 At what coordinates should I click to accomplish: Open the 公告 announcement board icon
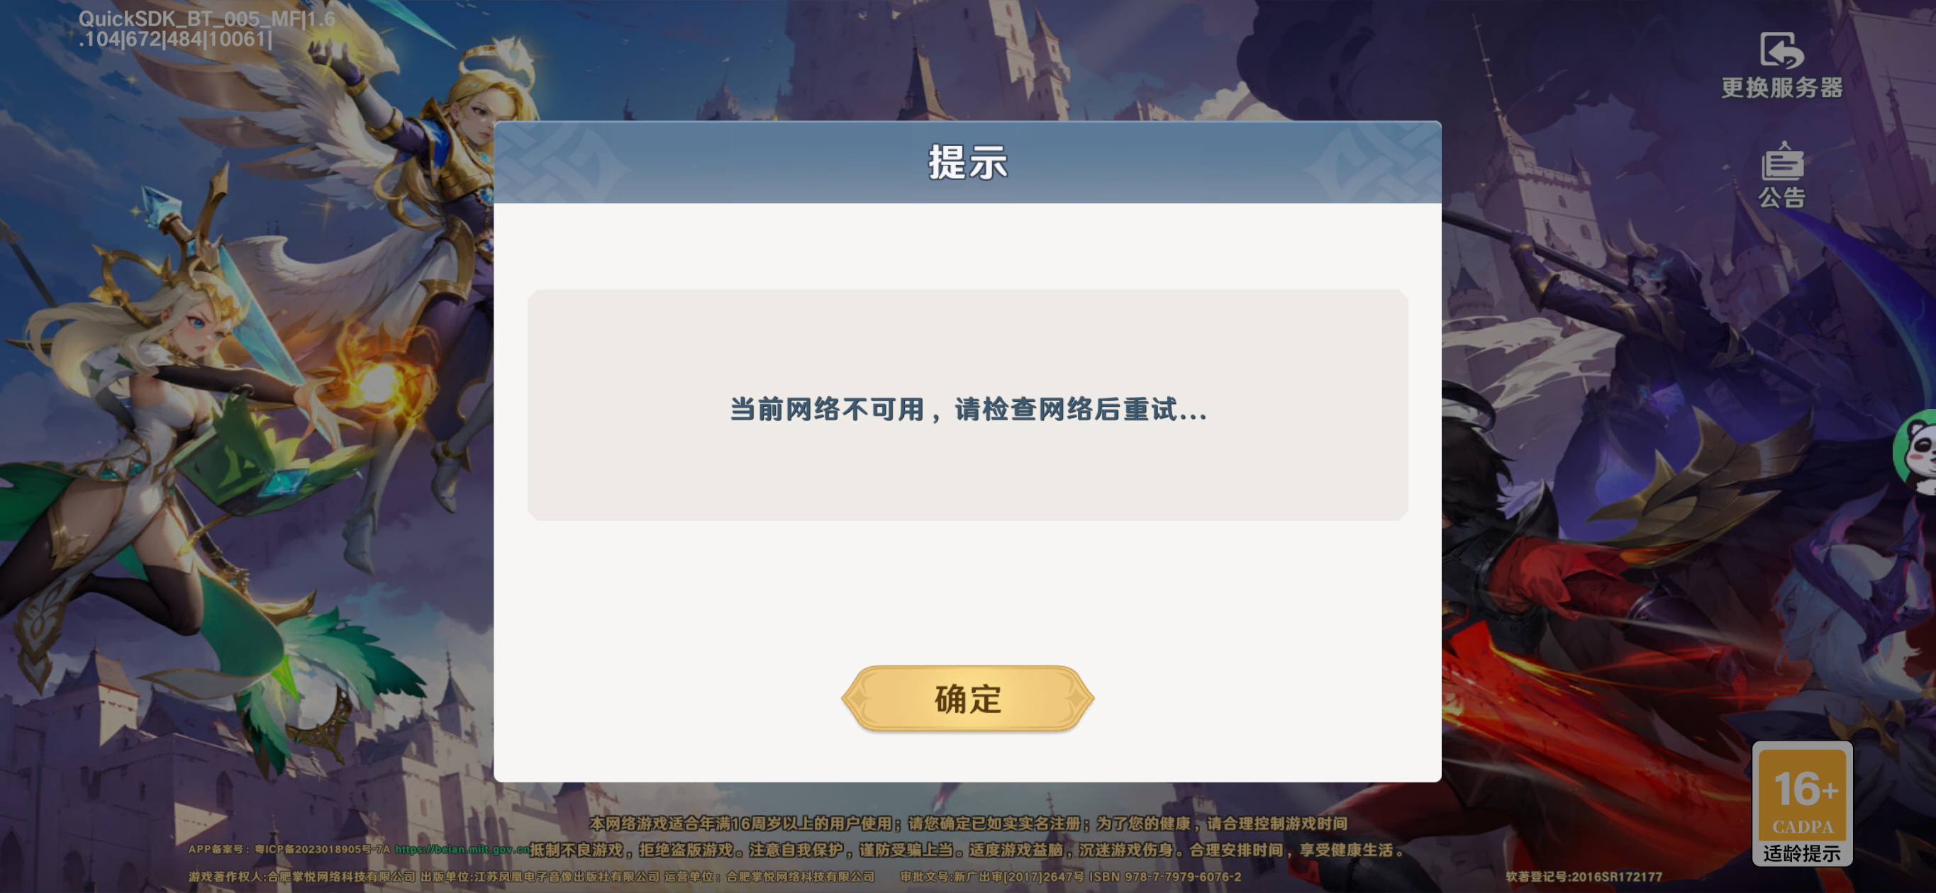pyautogui.click(x=1782, y=160)
